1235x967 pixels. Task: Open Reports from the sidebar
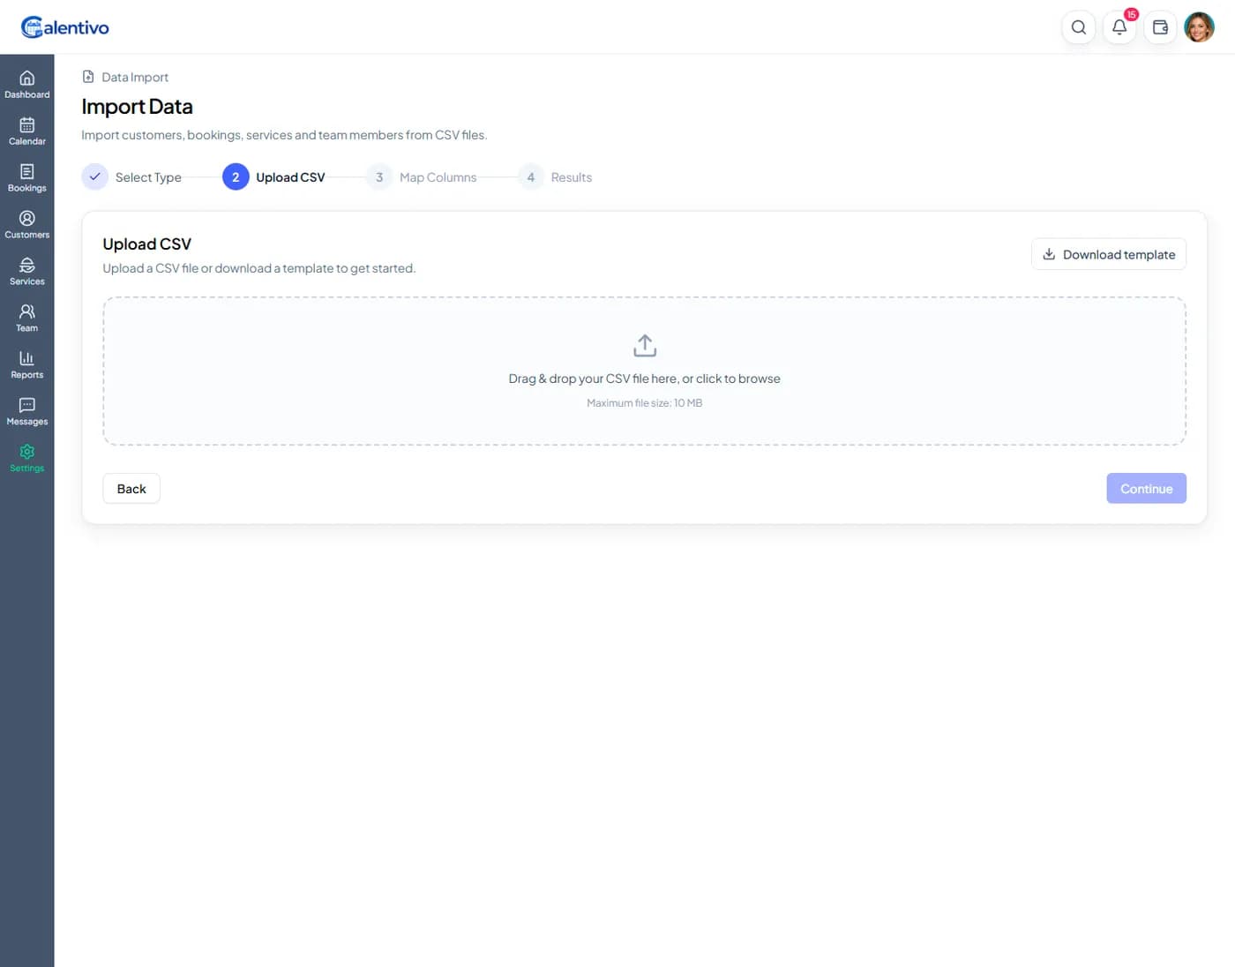pos(26,364)
